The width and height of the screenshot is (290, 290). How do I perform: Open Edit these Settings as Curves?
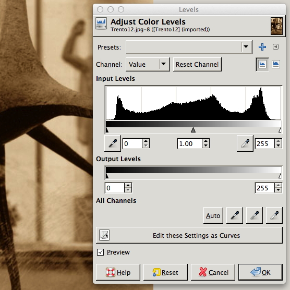(x=189, y=235)
